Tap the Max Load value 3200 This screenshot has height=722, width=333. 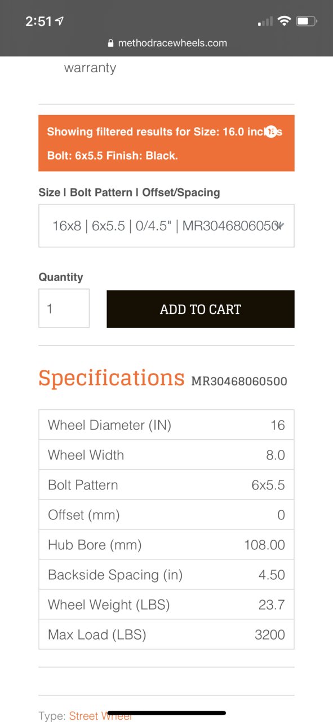point(270,635)
